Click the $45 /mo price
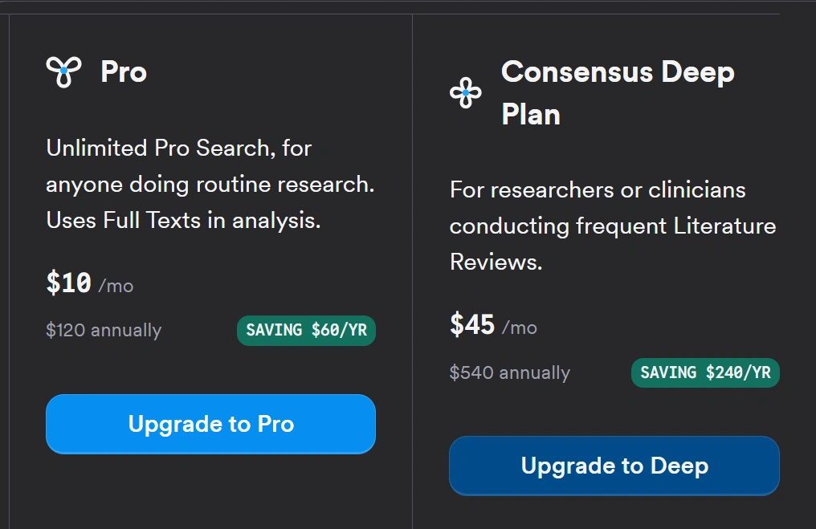 coord(493,324)
